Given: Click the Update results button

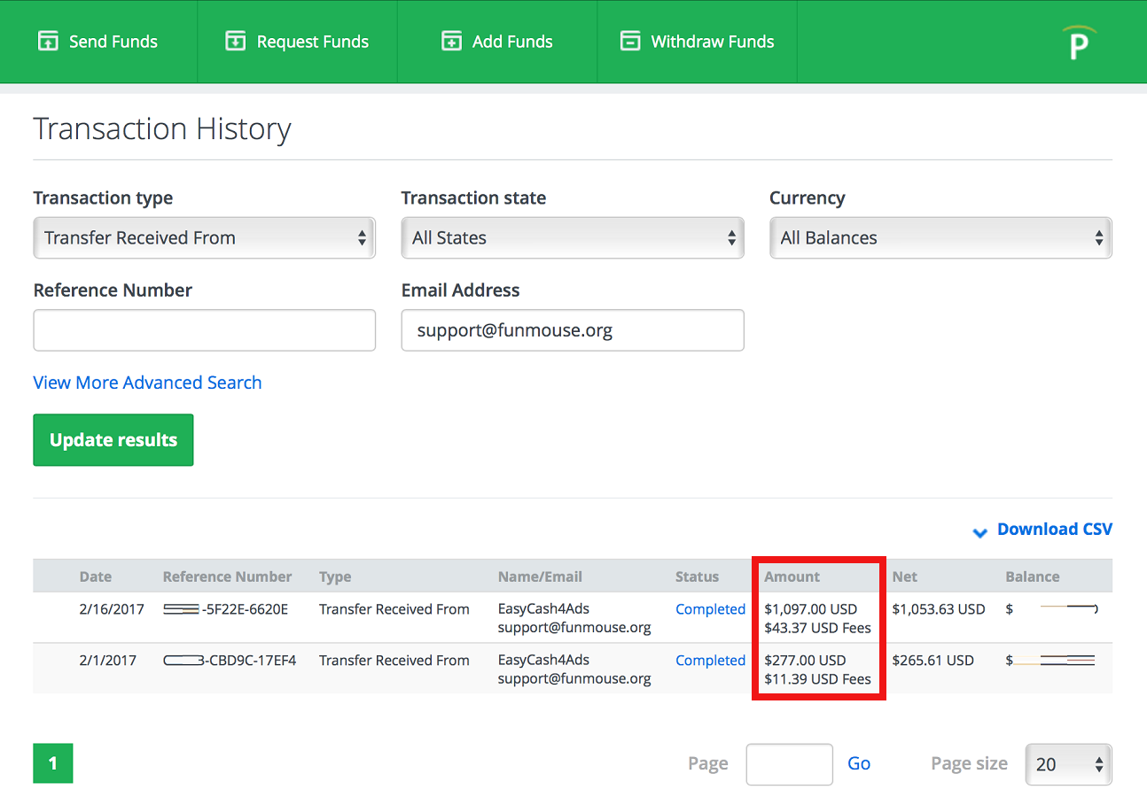Looking at the screenshot, I should pos(113,440).
